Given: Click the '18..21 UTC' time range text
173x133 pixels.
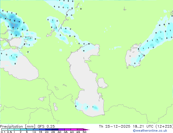Looking at the screenshot, I should coord(143,126).
